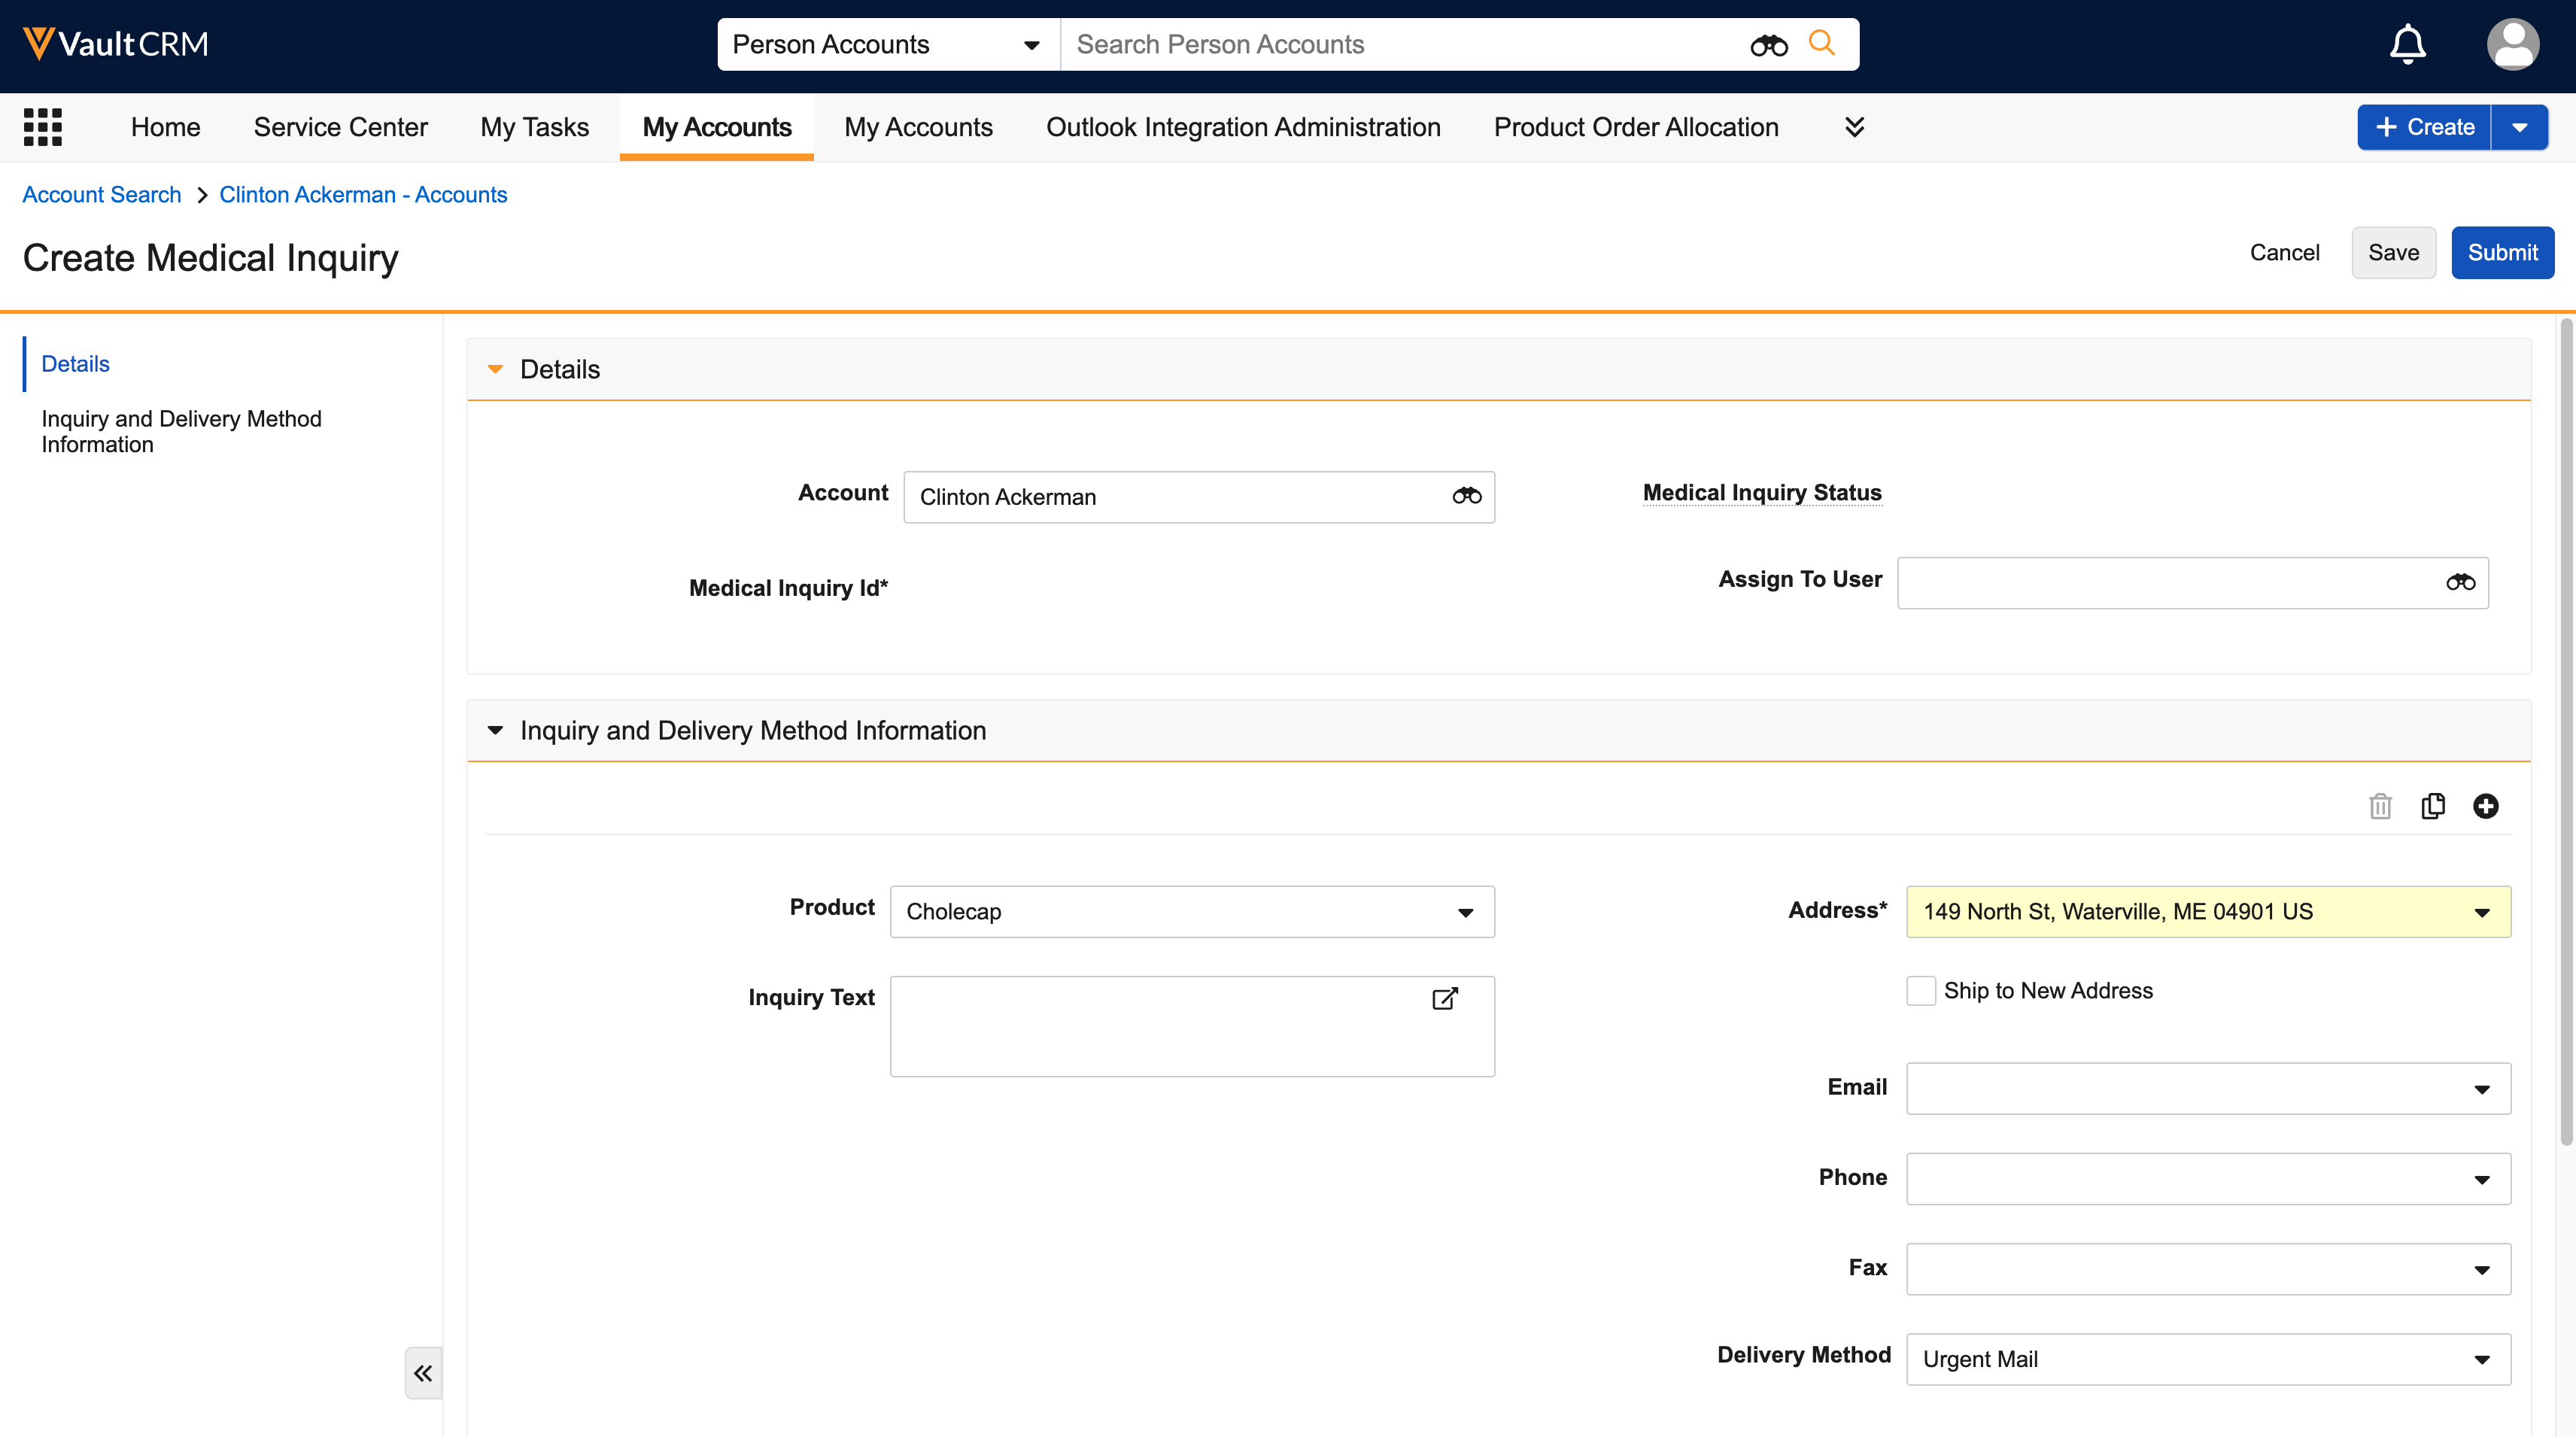Open the user profile avatar

(2512, 44)
